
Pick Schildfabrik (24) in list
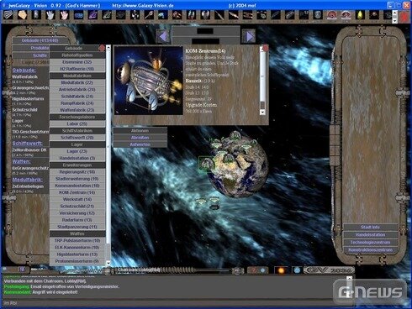click(x=77, y=97)
